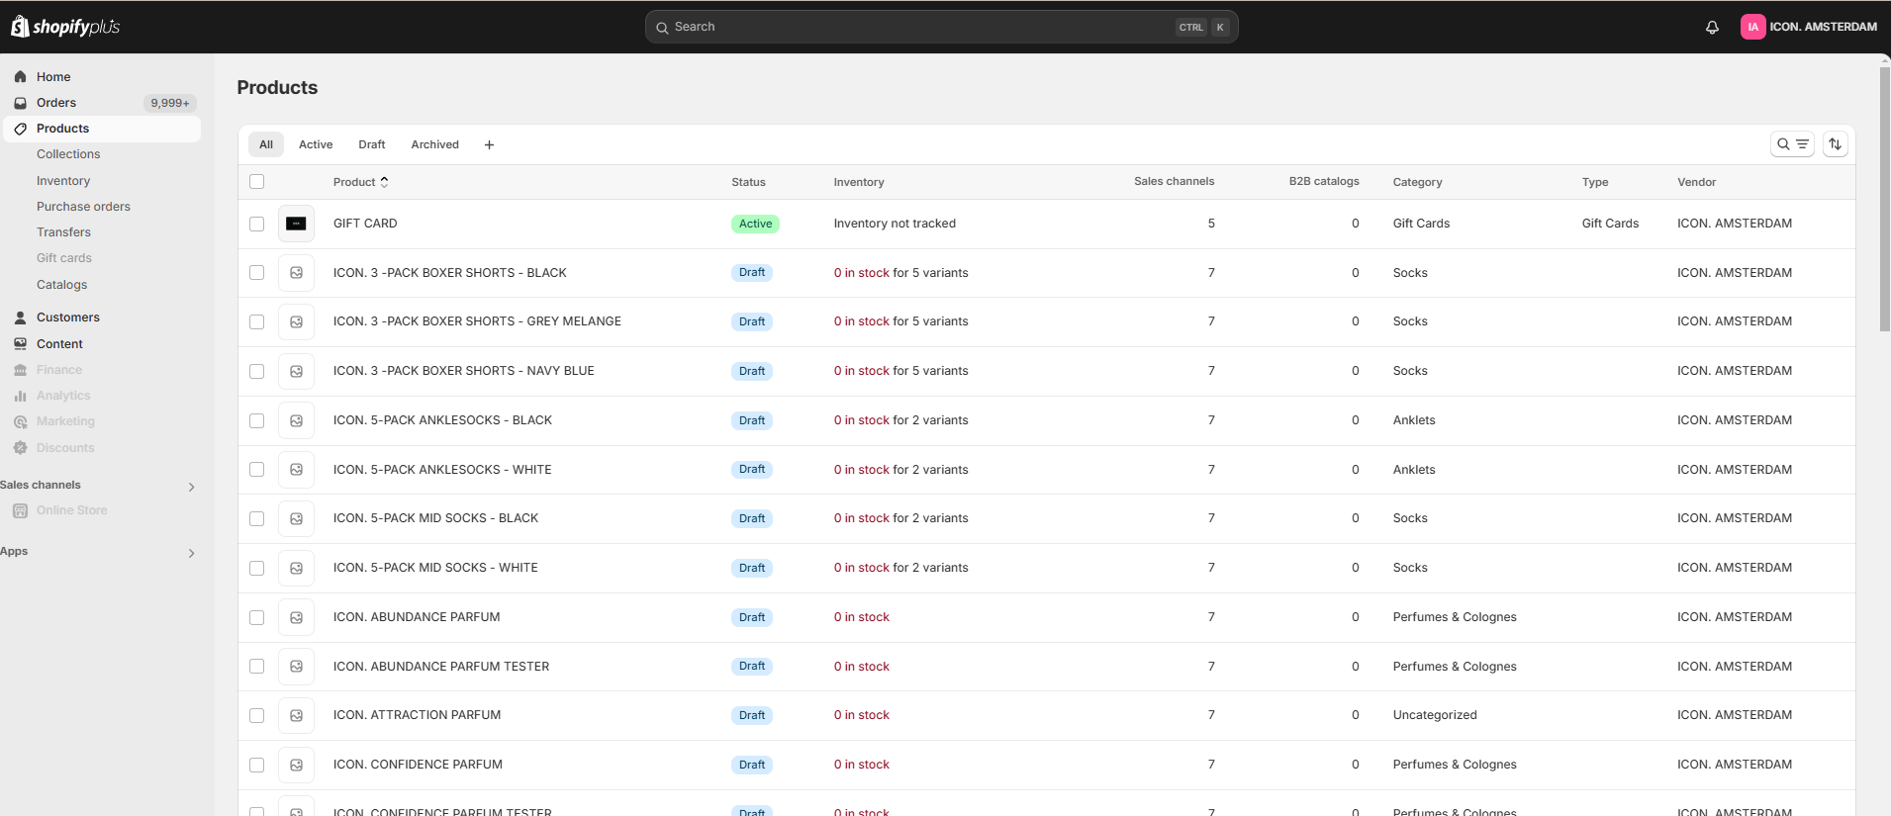Click the Products tag icon
The height and width of the screenshot is (816, 1891).
click(x=20, y=129)
